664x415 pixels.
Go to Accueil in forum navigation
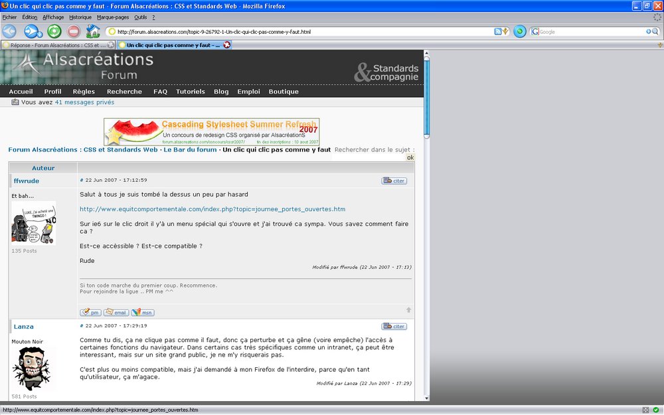[x=21, y=92]
